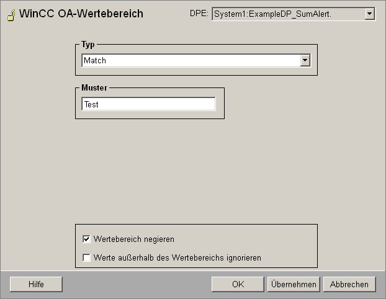
Task: Click the Typ group box heading
Action: [88, 45]
